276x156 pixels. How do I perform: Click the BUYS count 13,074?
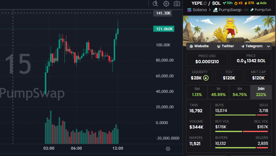click(221, 111)
